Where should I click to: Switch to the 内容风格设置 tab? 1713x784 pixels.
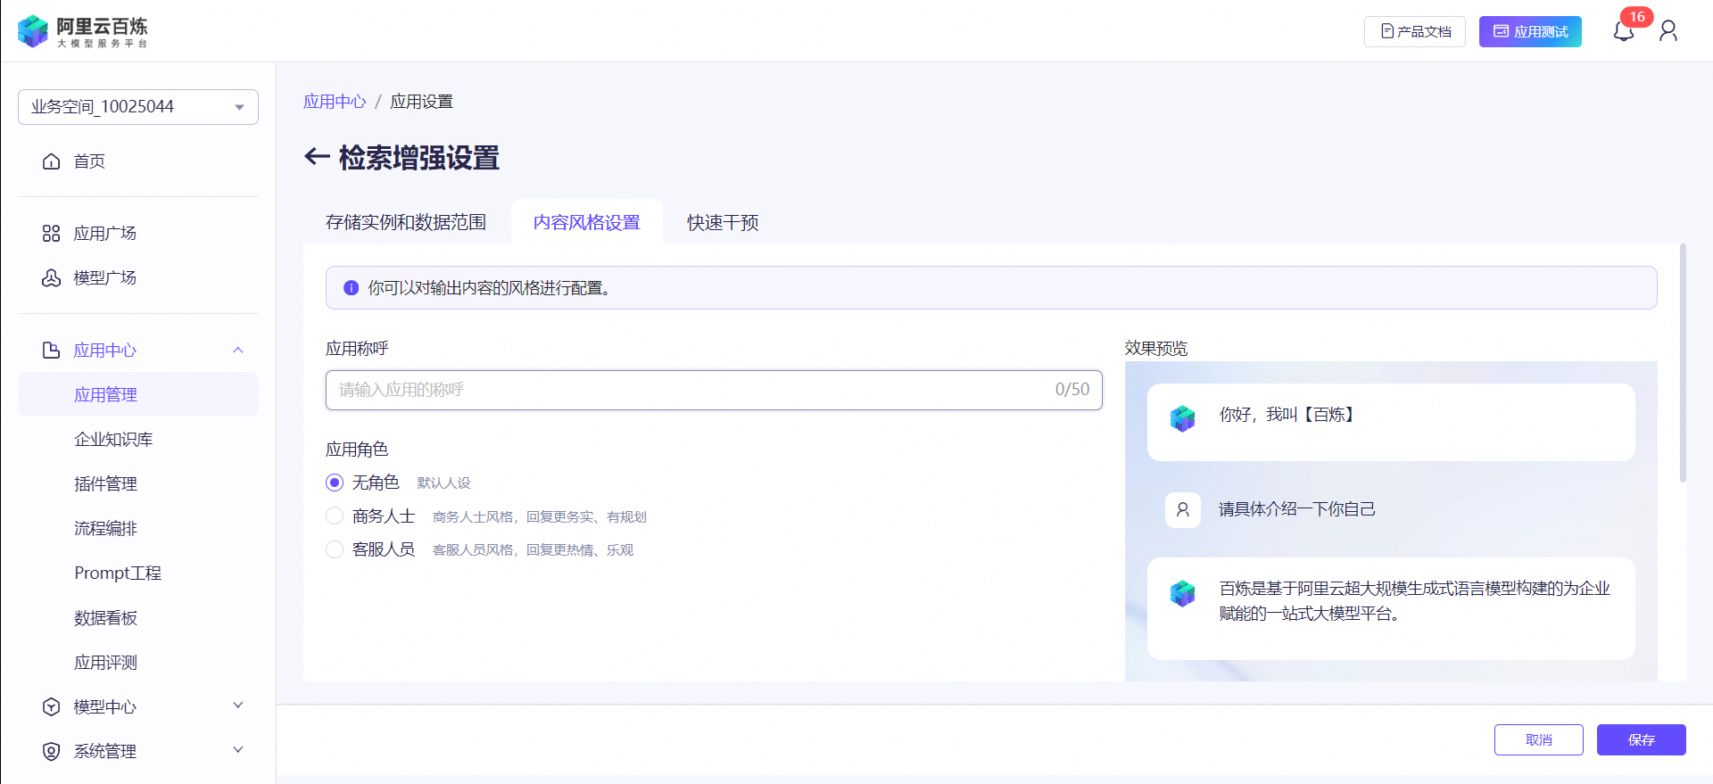point(587,222)
